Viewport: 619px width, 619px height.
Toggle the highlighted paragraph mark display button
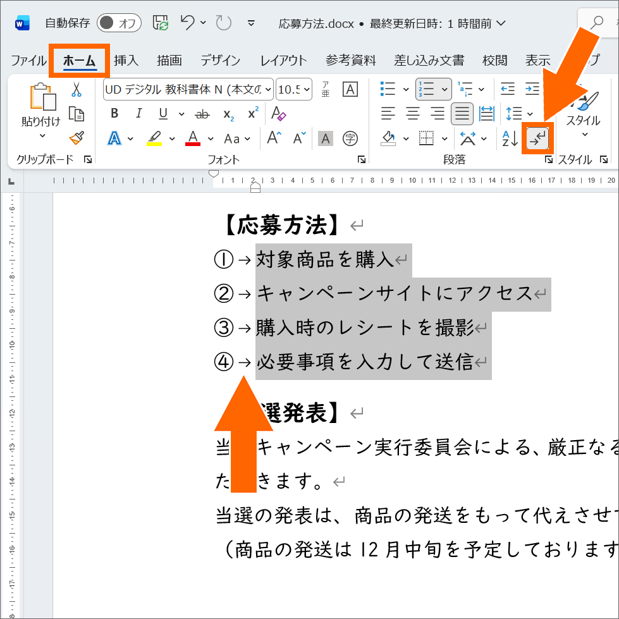(537, 138)
